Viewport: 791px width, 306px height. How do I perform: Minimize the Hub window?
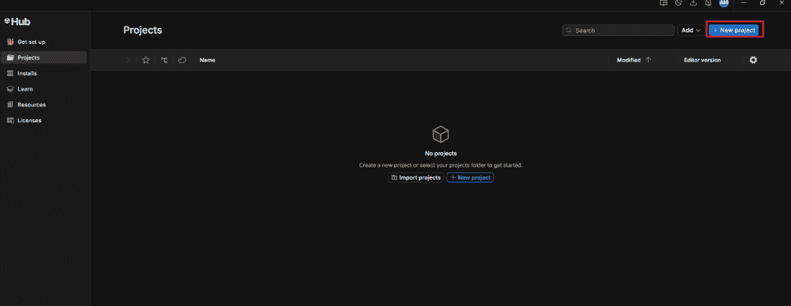744,3
